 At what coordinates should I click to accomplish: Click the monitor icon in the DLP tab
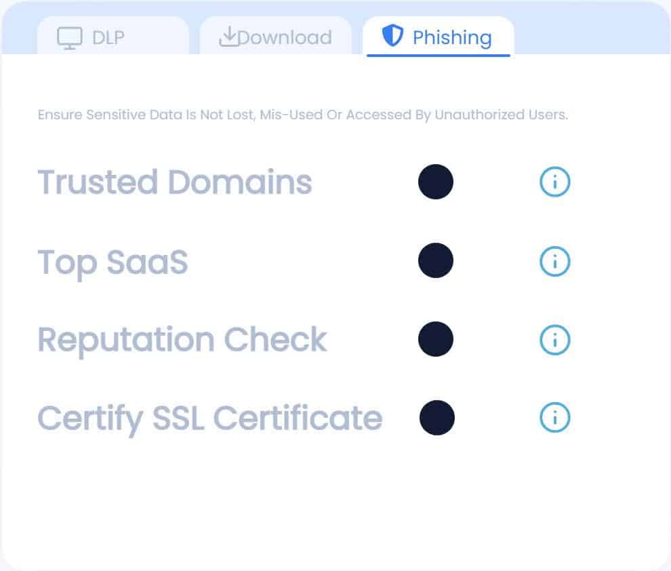(x=70, y=38)
